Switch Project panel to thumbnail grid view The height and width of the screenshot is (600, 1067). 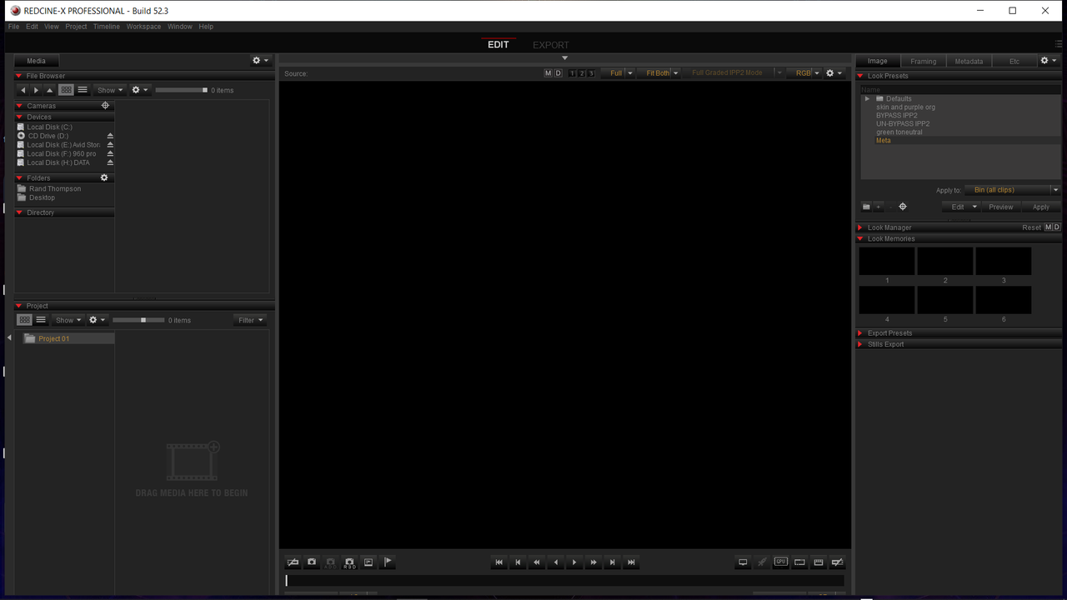[25, 320]
